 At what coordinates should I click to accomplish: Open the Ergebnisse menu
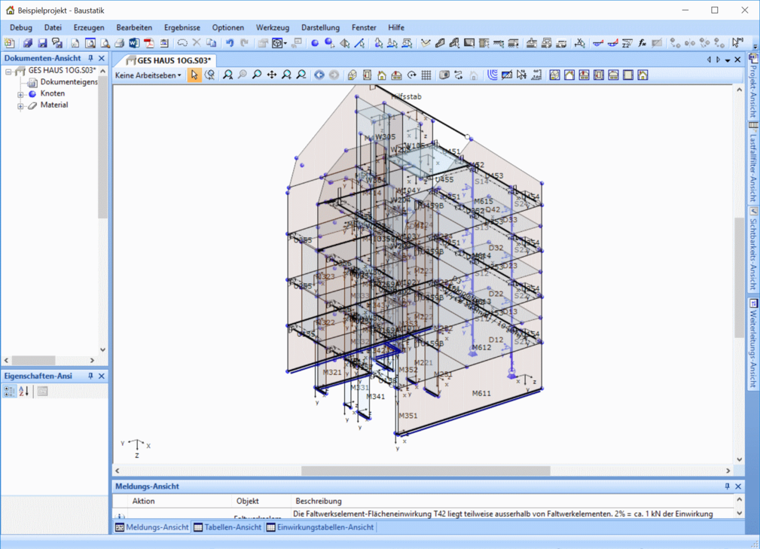coord(182,28)
